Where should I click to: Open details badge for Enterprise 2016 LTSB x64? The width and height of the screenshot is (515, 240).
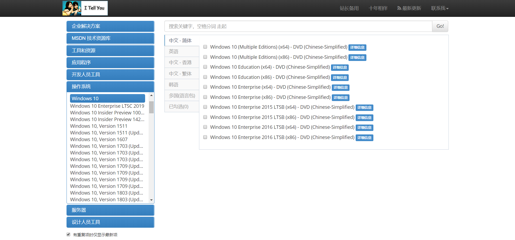(364, 127)
